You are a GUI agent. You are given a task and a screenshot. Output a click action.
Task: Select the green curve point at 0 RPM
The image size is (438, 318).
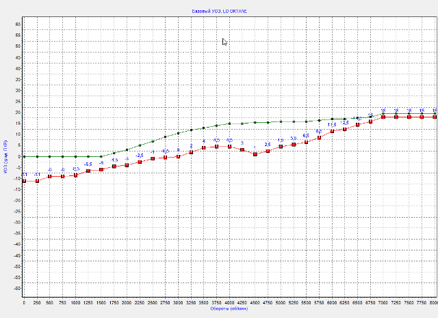24,156
